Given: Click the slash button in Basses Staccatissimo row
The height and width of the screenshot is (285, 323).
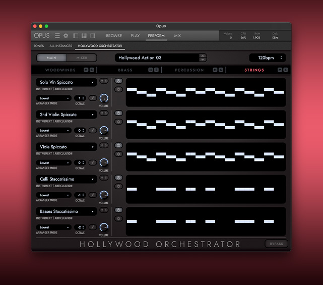Looking at the screenshot, I should click(93, 227).
